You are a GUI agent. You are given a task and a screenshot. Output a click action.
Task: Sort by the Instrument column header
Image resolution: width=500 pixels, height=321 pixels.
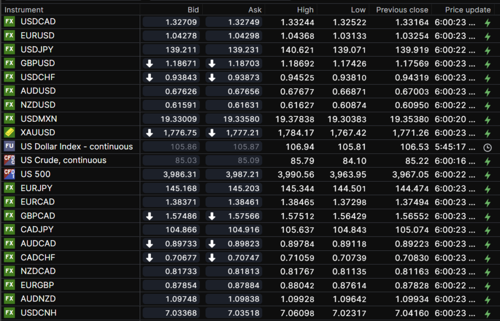pos(24,10)
